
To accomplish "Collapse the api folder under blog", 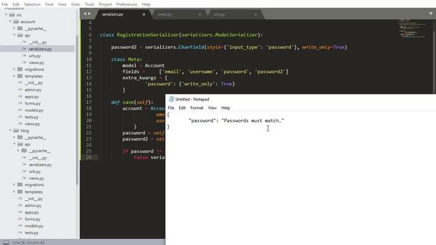I will coord(14,144).
